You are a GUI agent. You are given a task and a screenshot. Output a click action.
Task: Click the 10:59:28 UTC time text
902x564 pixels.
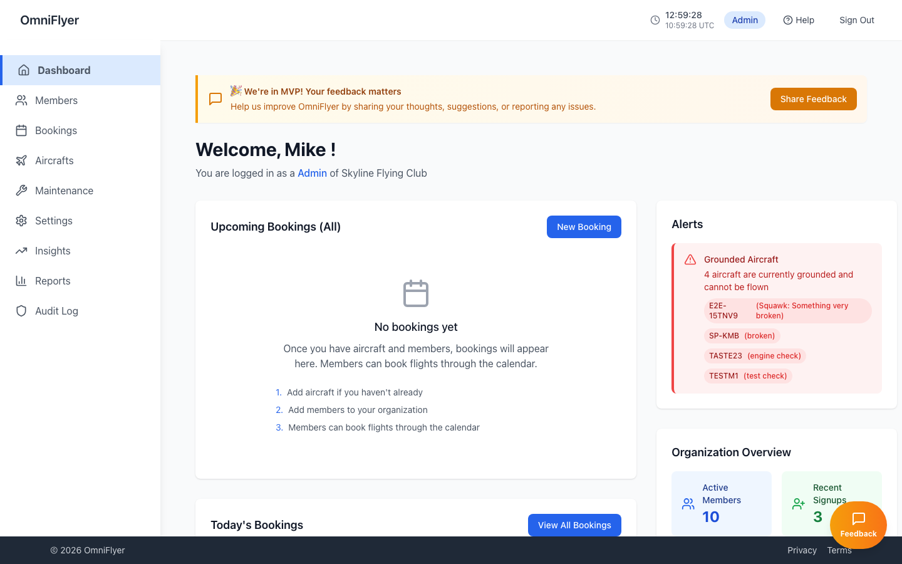(x=690, y=26)
